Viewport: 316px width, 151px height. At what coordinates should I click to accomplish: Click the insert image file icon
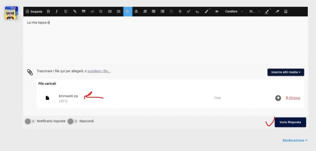click(286, 12)
